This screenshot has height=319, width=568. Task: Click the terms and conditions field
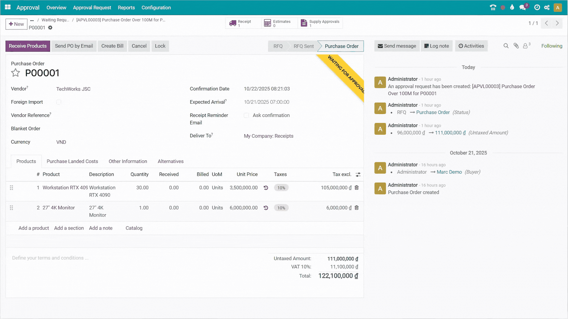coord(50,258)
